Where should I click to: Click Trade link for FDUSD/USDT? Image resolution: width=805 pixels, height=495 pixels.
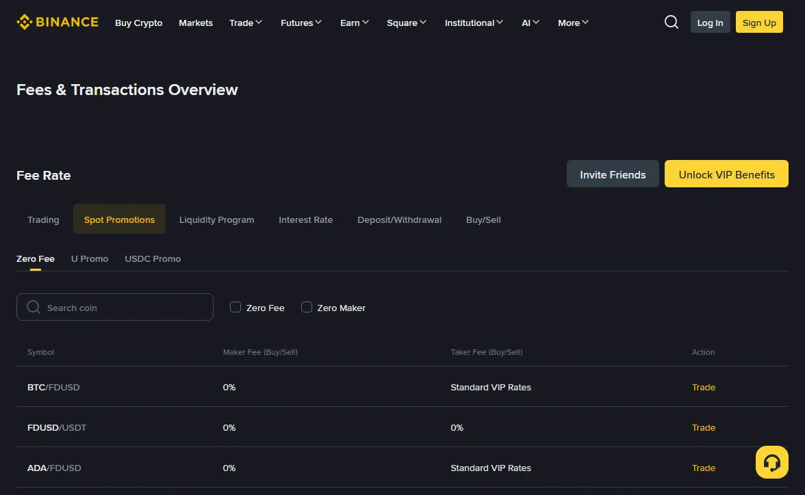704,427
